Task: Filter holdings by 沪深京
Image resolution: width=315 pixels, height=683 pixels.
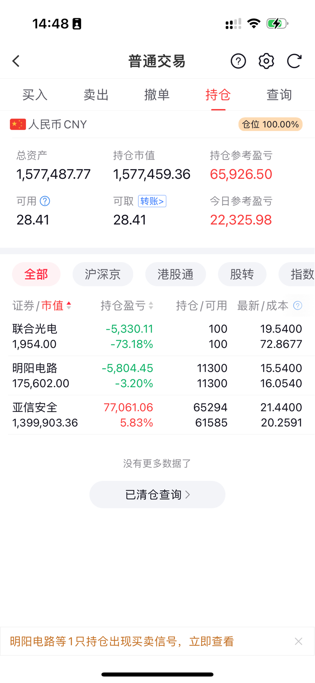Action: 103,274
